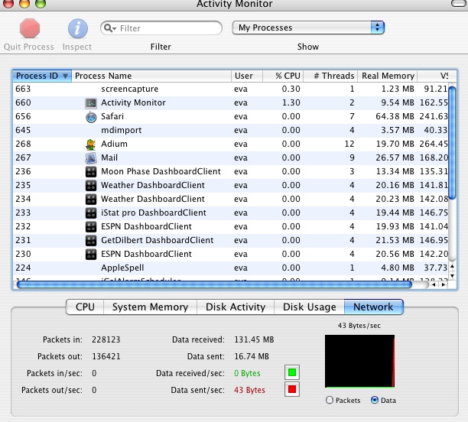The height and width of the screenshot is (422, 468).
Task: Switch to the System Memory tab
Action: tap(150, 307)
